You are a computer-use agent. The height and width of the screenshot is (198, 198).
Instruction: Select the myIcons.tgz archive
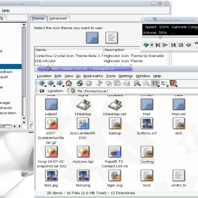(83, 154)
